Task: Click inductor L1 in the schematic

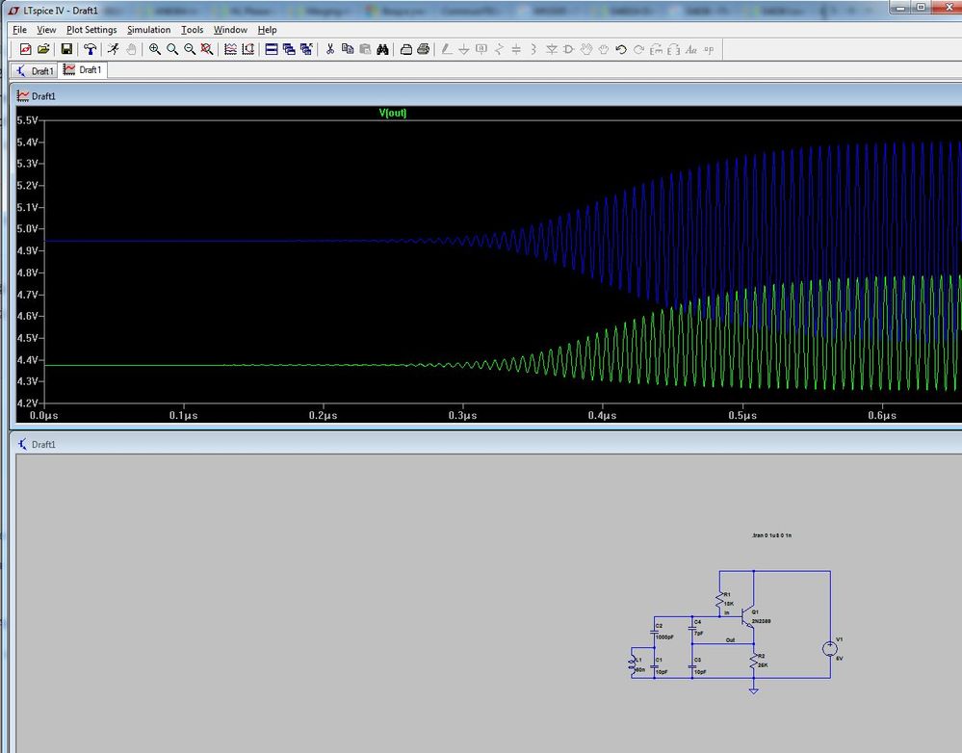Action: point(633,663)
